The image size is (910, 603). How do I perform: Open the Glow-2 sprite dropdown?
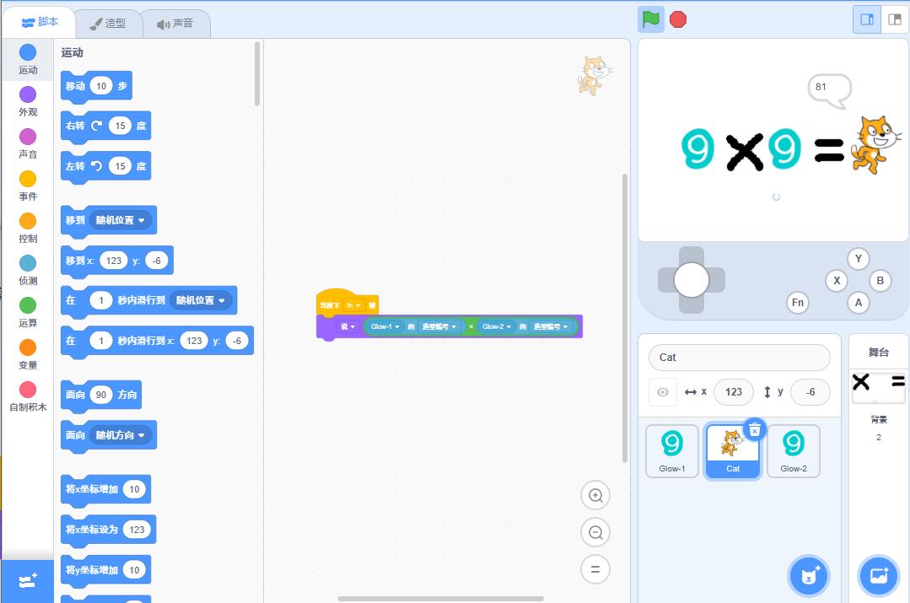[497, 326]
